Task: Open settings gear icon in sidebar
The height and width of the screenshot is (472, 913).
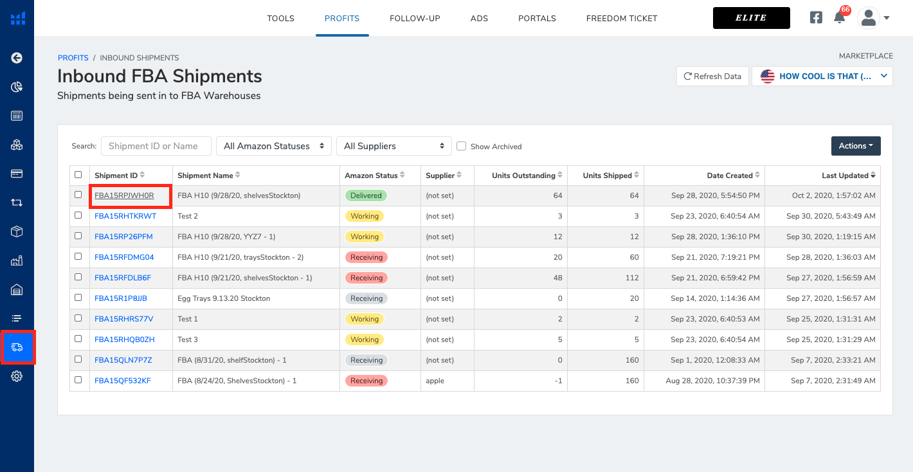Action: 17,376
